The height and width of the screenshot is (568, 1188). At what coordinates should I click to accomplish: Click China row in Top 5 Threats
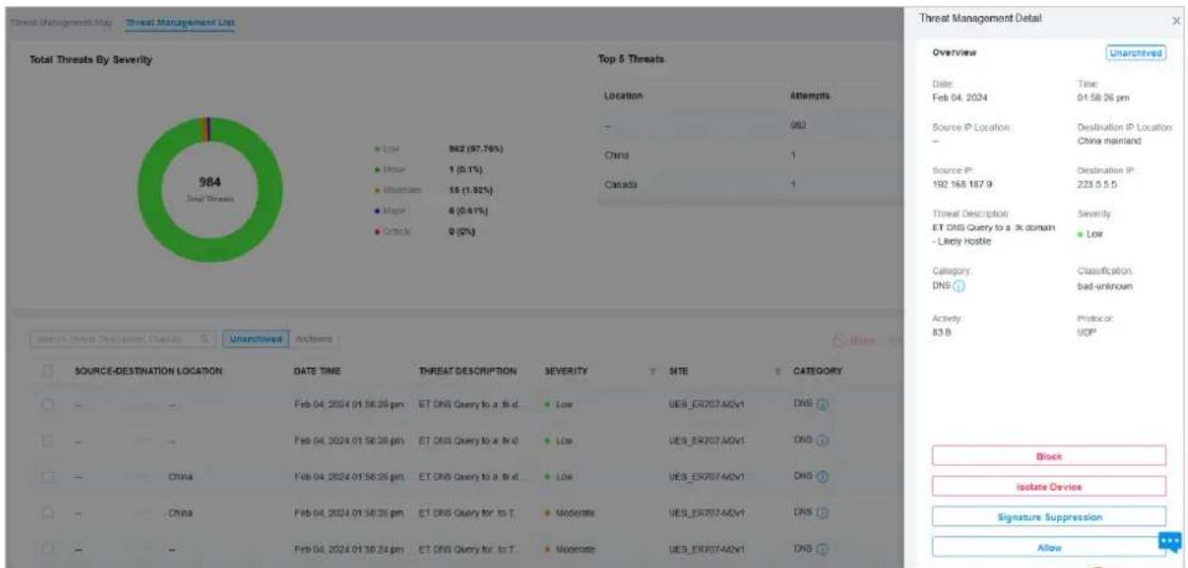point(752,156)
